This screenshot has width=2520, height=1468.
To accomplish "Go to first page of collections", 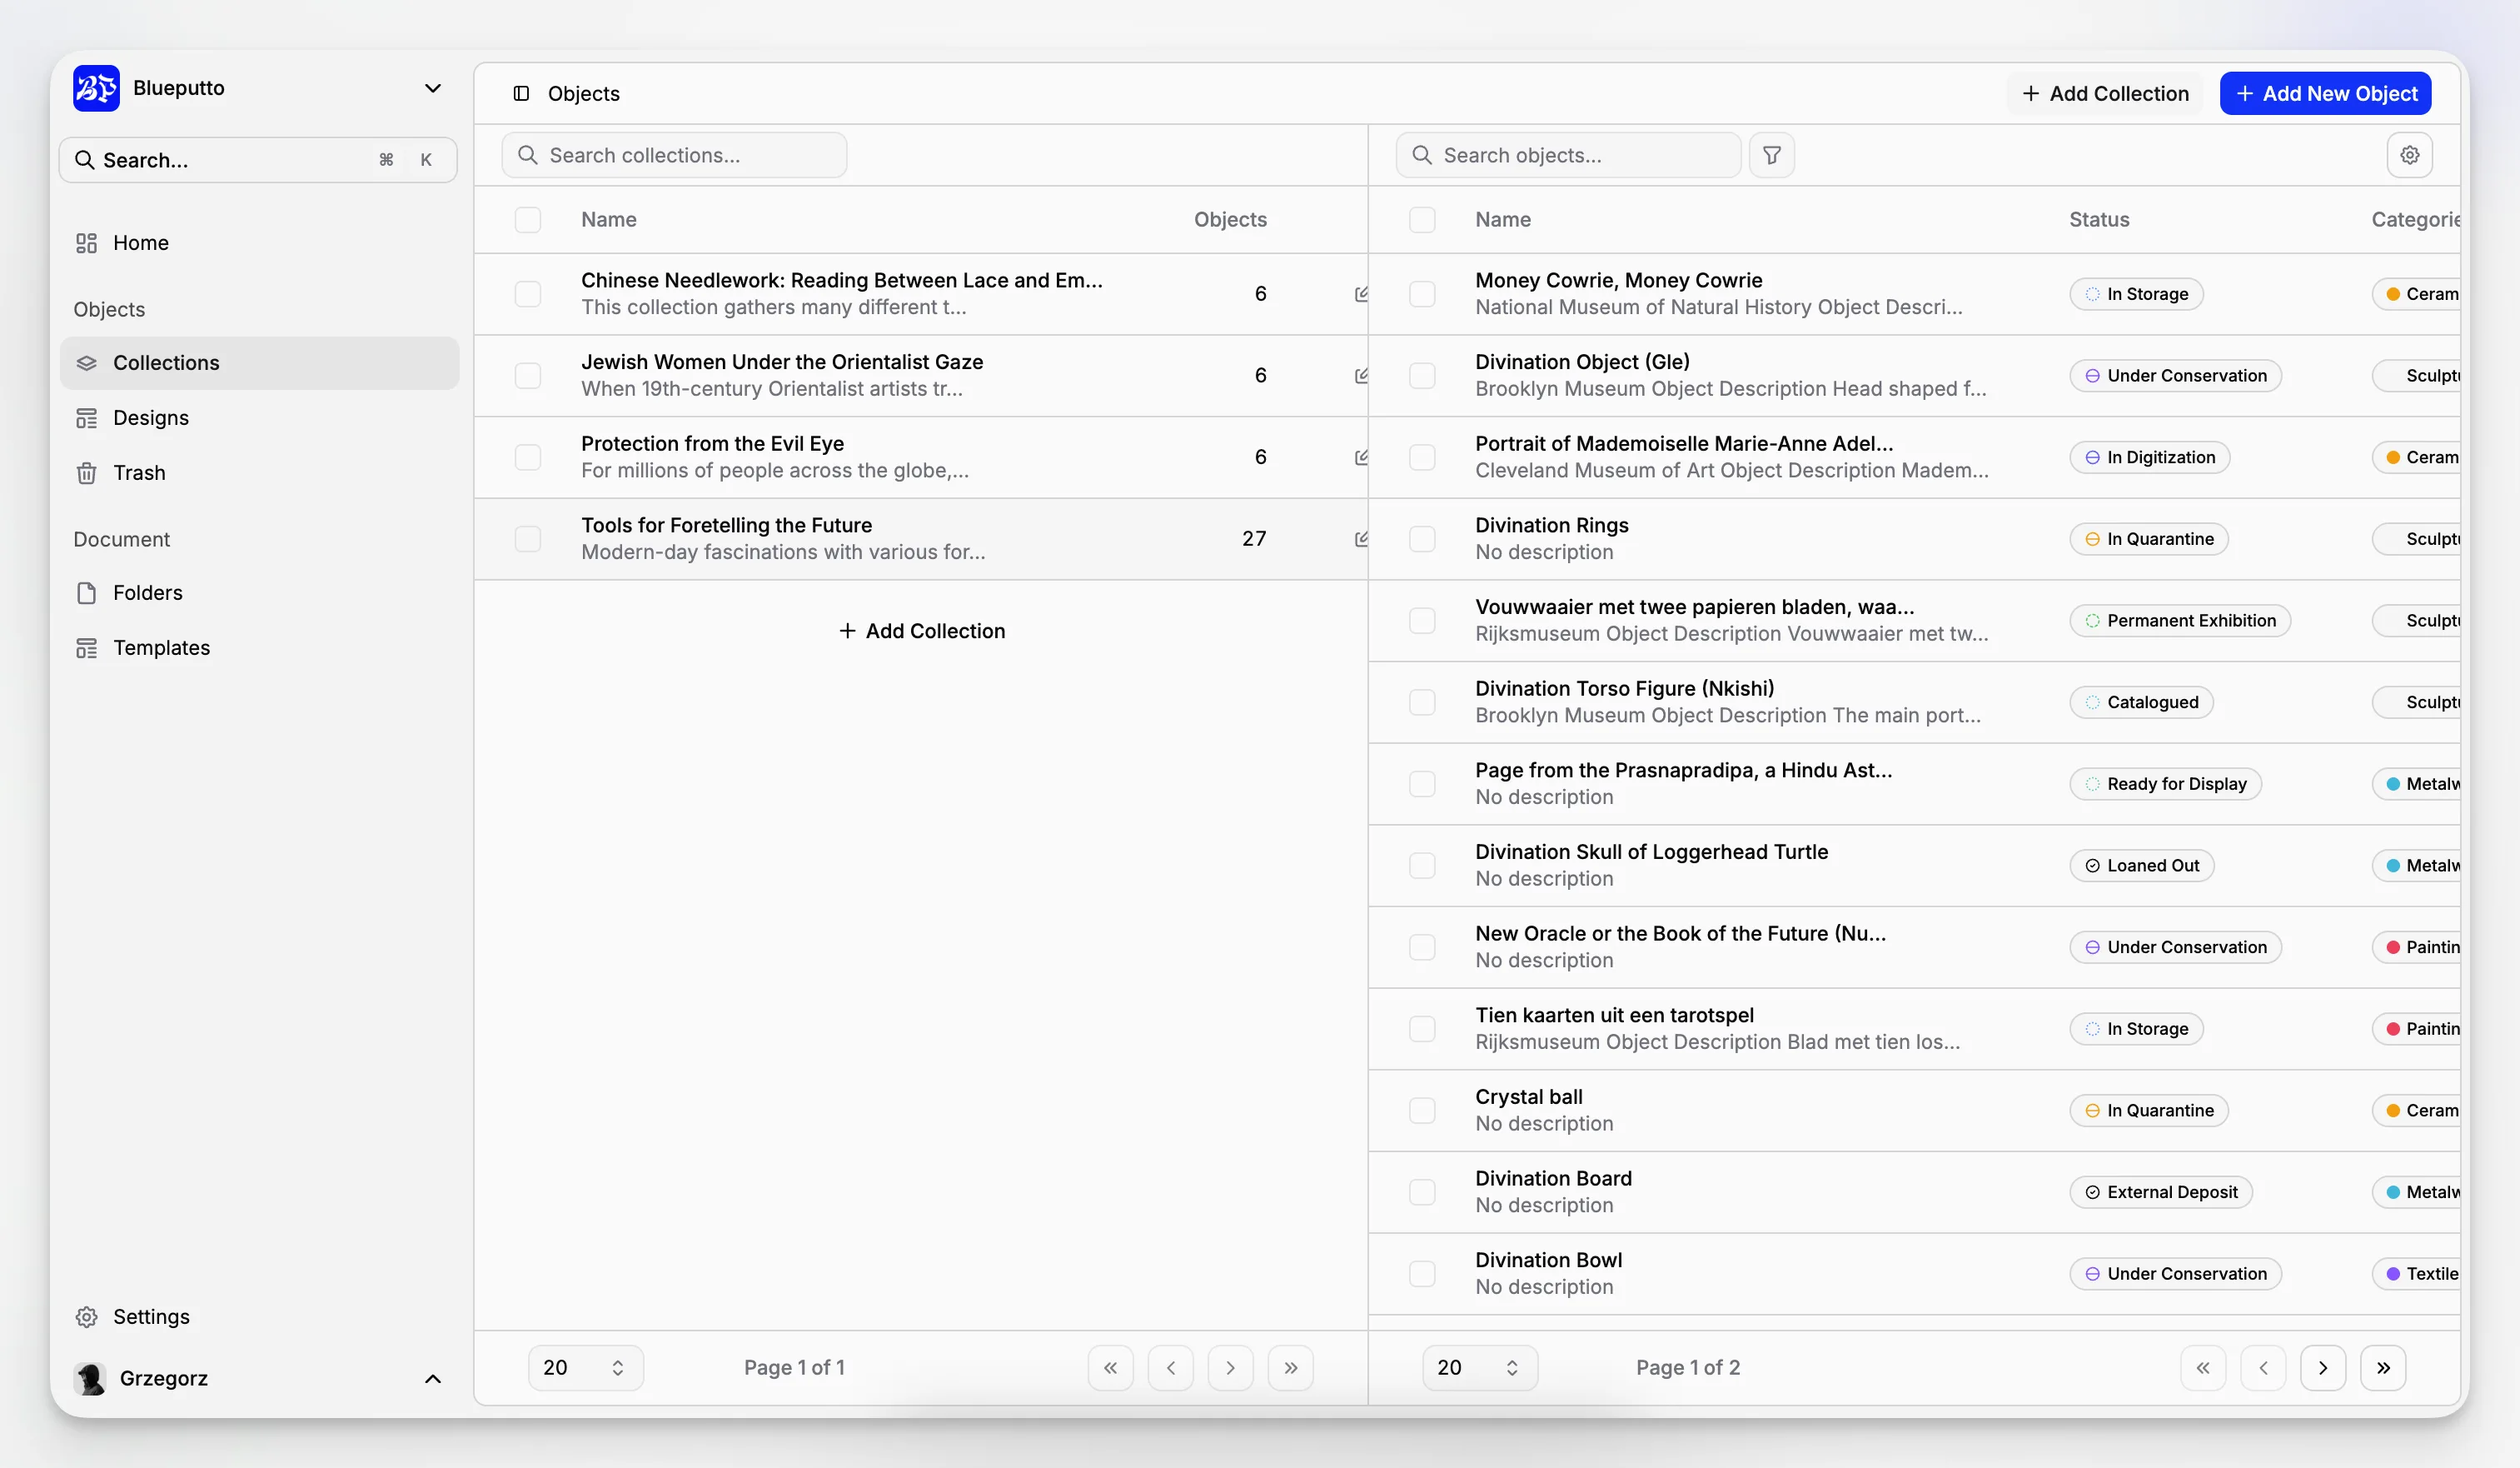I will tap(1110, 1368).
